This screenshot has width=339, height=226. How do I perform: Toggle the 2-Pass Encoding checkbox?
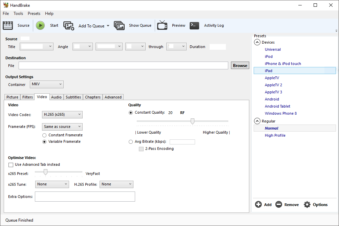(141, 149)
